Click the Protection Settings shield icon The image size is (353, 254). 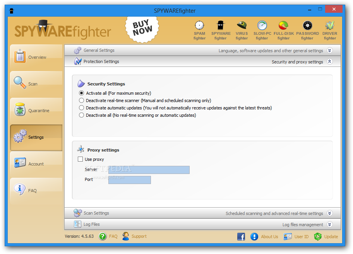78,61
